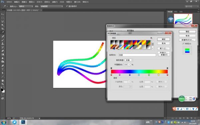Select the cyan color stop under gradient bar
This screenshot has width=200, height=125.
pyautogui.click(x=139, y=75)
